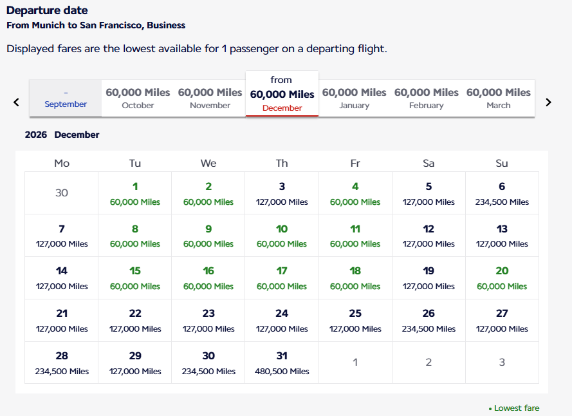
Task: Select December 17 departure date
Action: pyautogui.click(x=282, y=278)
